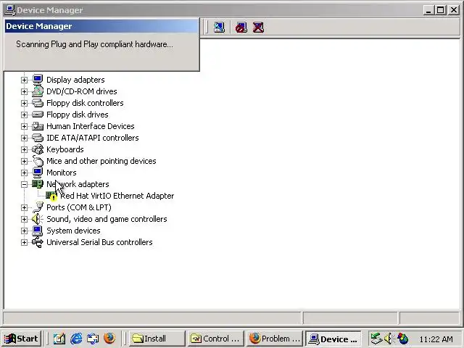Screen dimensions: 464x348
Task: Expand the Keyboards node
Action: (x=24, y=149)
